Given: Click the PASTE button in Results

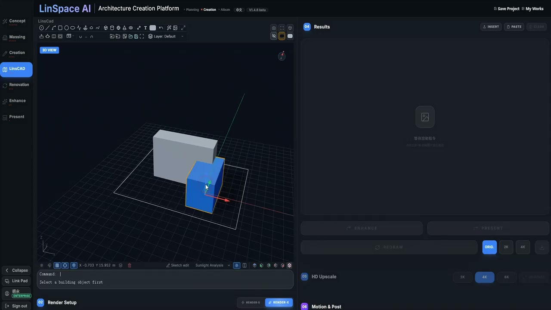Looking at the screenshot, I should [x=514, y=27].
